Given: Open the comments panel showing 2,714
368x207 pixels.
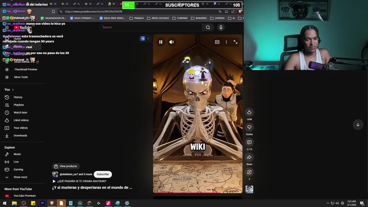Looking at the screenshot, I should (249, 142).
